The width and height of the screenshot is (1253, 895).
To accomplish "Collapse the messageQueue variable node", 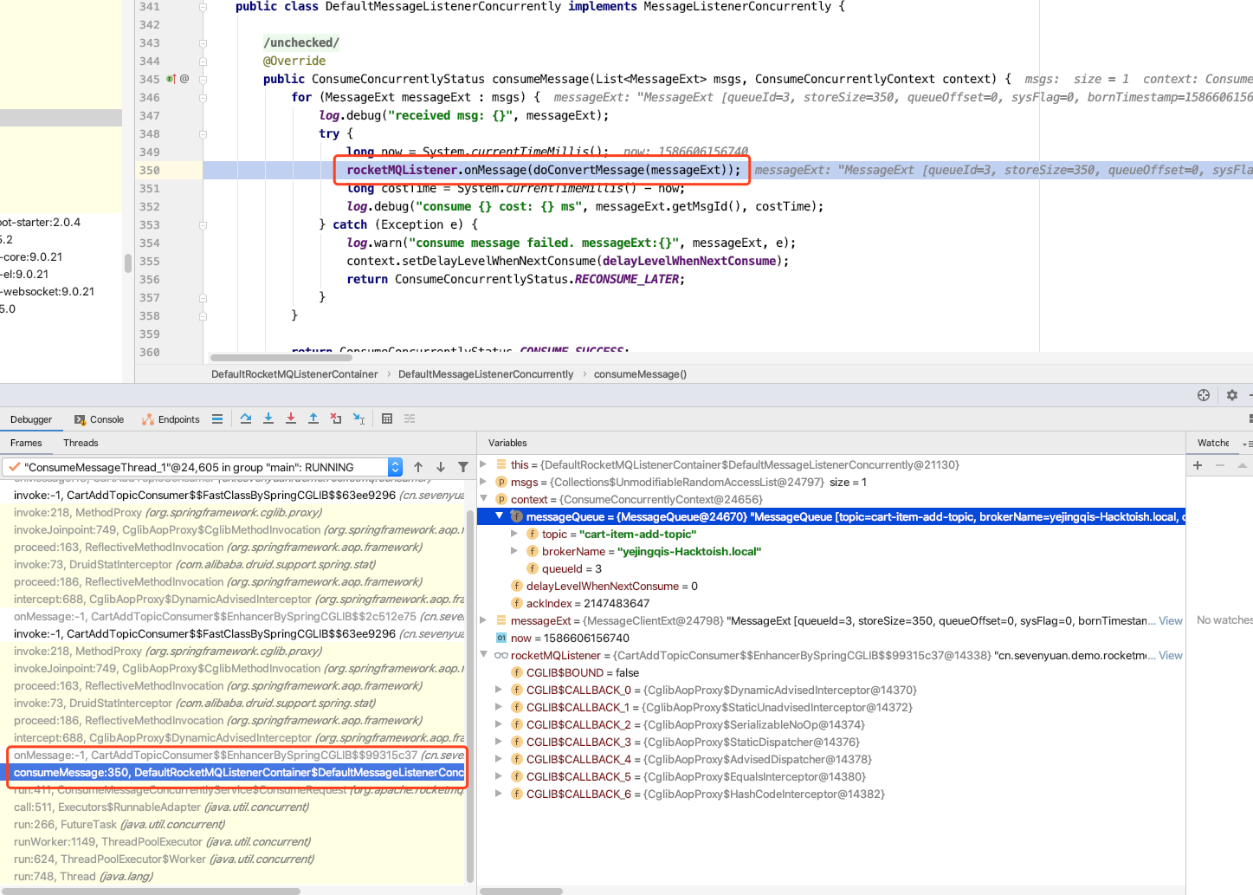I will [x=500, y=516].
